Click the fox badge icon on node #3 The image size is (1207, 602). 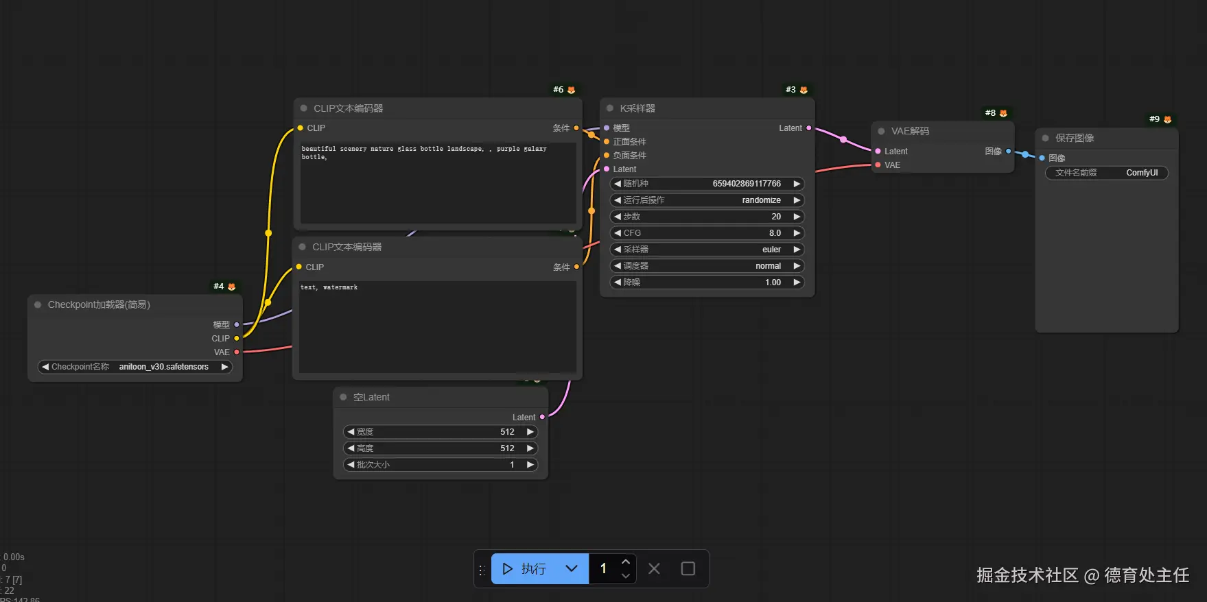pos(804,90)
